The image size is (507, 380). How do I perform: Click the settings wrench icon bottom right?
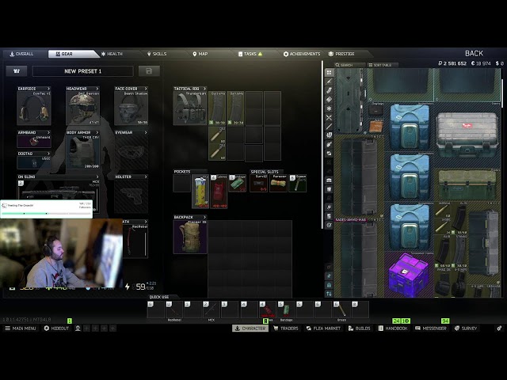pyautogui.click(x=499, y=329)
